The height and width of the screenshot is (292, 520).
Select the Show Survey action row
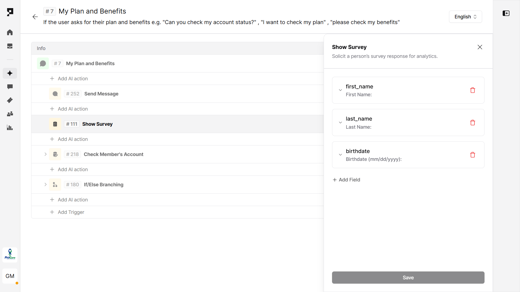[x=97, y=124]
